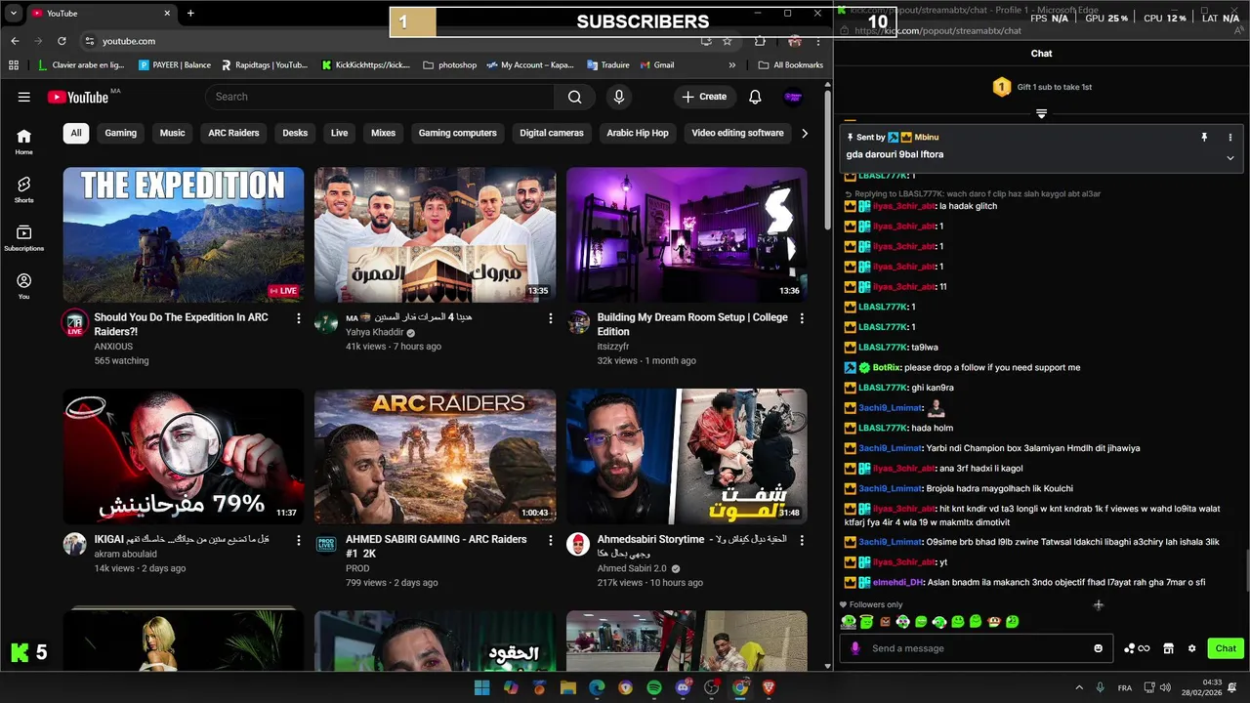Click the purple microphone in chat input
1250x703 pixels.
click(855, 648)
